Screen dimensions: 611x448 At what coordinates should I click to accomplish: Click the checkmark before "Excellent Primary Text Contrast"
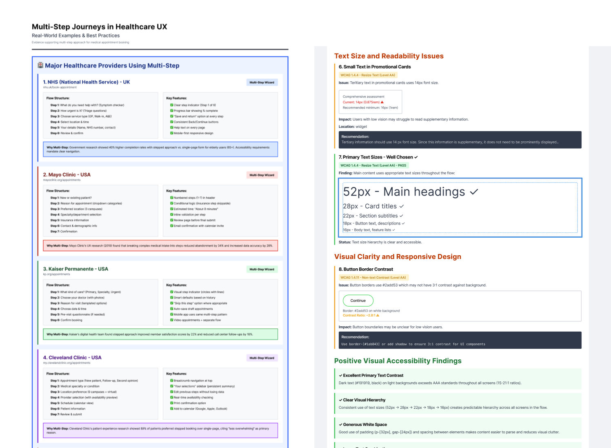pos(340,375)
